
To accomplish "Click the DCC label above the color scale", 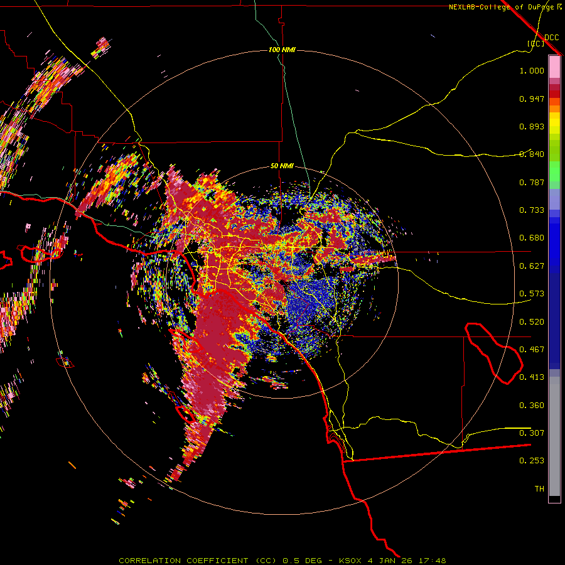I will coord(551,38).
